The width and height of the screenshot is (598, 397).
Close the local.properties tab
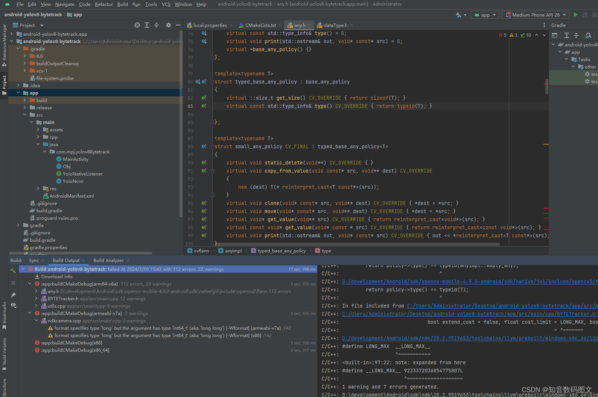(231, 25)
